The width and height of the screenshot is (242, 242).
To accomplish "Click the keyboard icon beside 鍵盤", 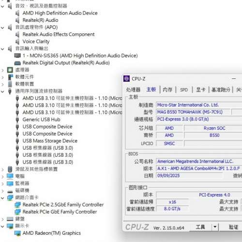I will tap(10, 219).
